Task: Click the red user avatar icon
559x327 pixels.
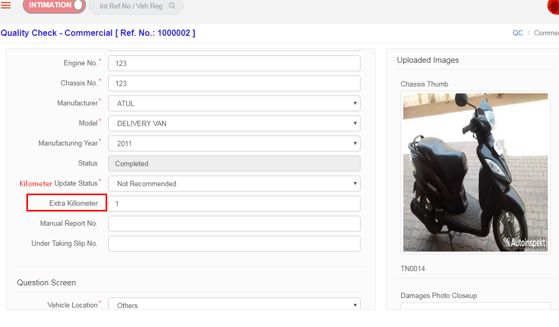Action: point(553,6)
